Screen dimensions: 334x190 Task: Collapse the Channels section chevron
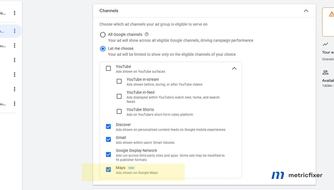point(306,11)
